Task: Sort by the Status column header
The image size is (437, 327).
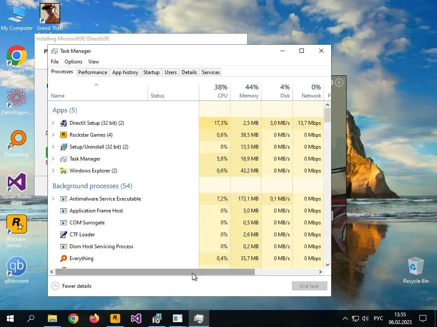Action: coord(173,91)
